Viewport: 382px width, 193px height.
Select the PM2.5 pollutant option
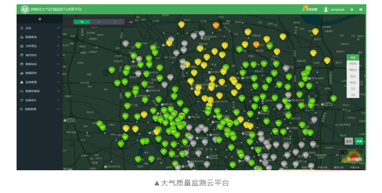click(x=353, y=70)
